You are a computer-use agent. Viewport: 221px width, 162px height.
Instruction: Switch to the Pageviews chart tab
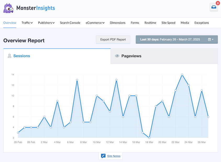coord(164,56)
